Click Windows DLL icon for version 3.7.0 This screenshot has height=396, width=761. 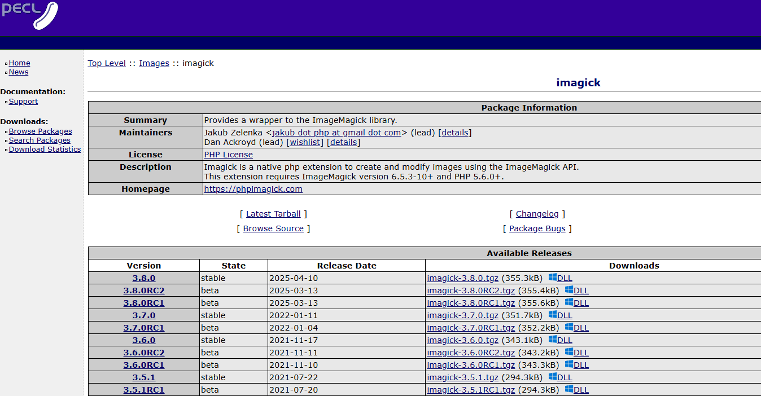point(553,315)
